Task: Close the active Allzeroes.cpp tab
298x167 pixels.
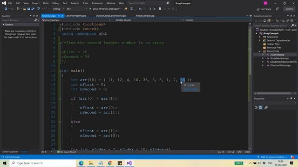Action: pyautogui.click(x=62, y=16)
